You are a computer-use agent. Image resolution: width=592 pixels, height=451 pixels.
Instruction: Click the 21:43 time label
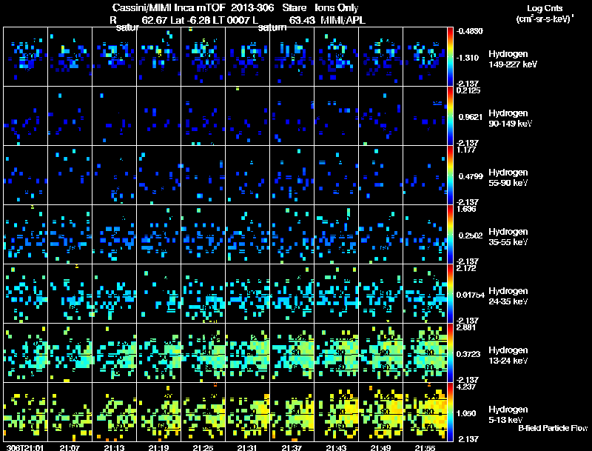336,447
